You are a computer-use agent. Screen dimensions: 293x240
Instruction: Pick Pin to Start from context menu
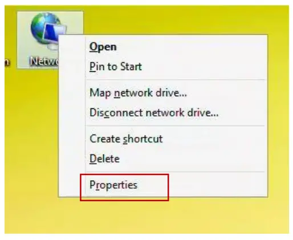pyautogui.click(x=116, y=67)
